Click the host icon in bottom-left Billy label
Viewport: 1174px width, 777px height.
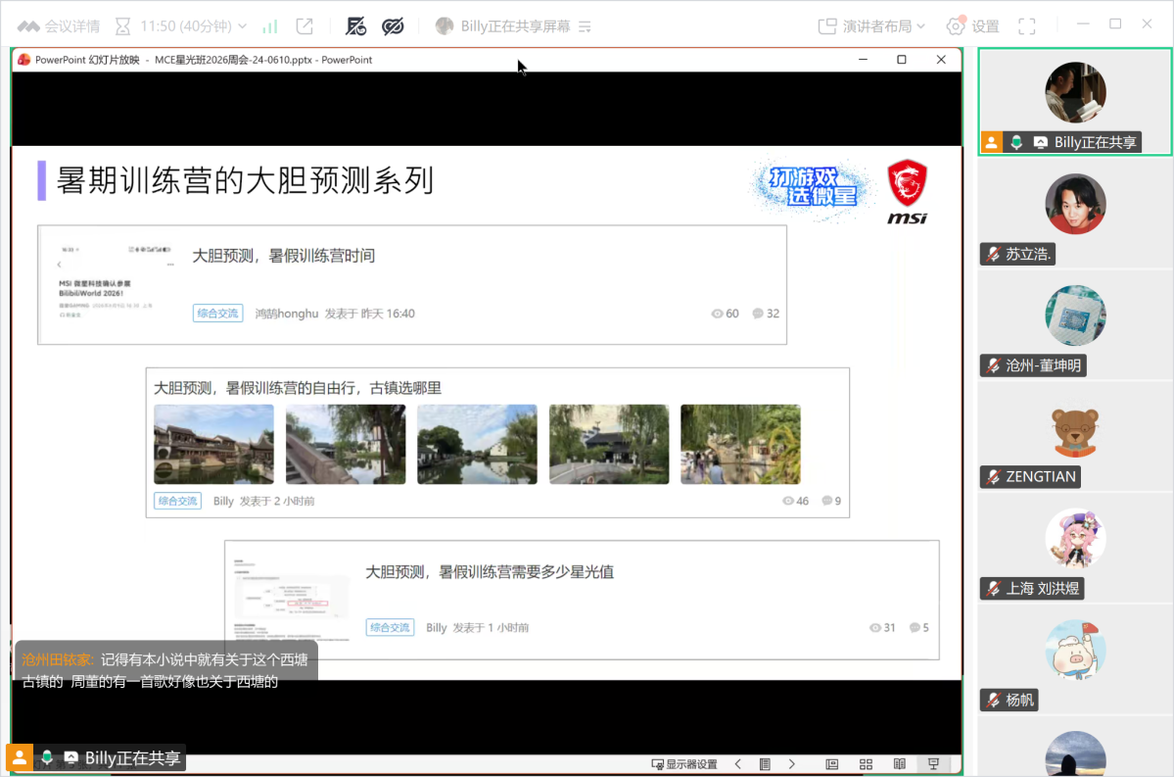point(20,757)
